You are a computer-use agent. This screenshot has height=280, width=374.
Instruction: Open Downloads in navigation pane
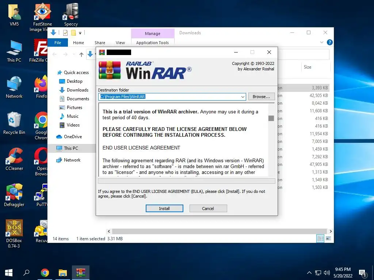[74, 90]
